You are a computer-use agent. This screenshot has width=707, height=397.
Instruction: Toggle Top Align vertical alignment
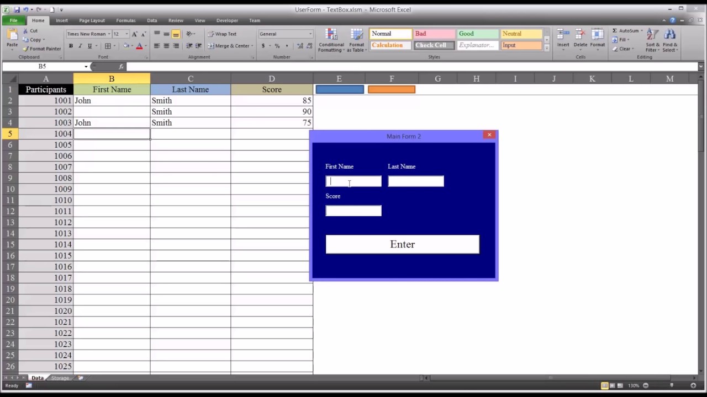pos(157,34)
